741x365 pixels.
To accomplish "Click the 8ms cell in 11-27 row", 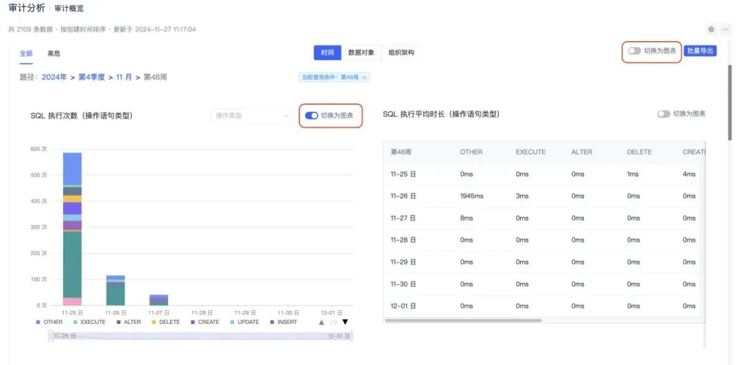I will [467, 218].
